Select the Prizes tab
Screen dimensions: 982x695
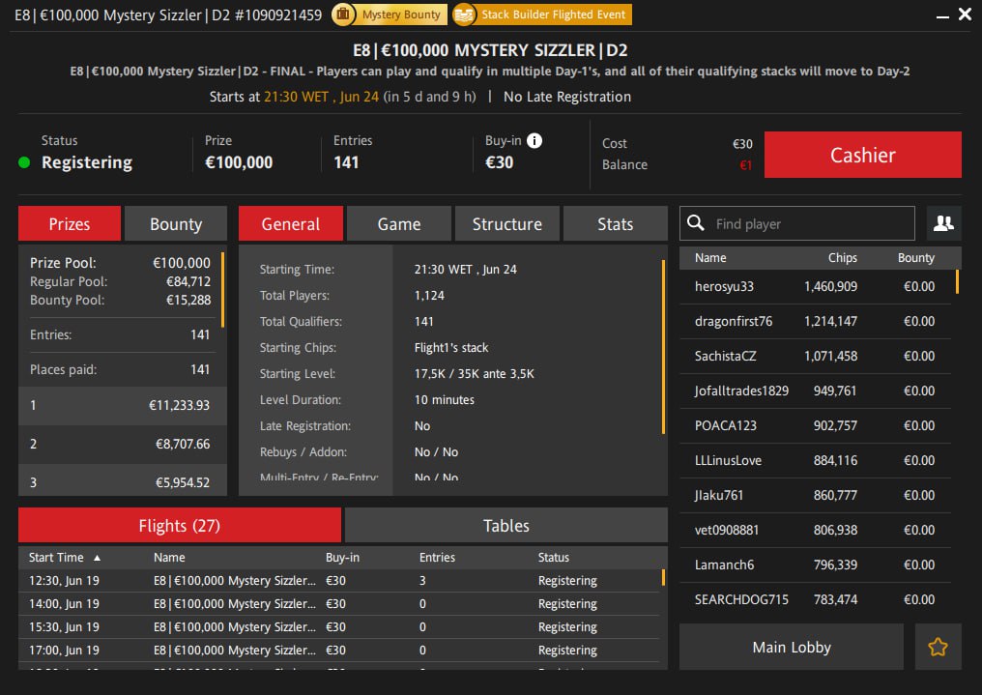tap(70, 223)
